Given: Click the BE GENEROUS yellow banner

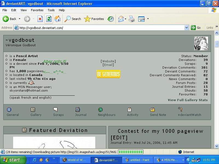Looking at the screenshot, I should [108, 74].
